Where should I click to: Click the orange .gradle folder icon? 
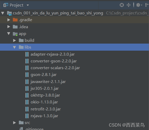[15, 20]
